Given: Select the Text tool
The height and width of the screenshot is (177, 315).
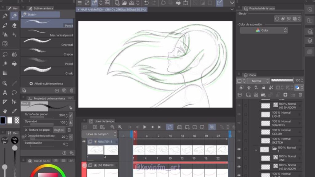Looking at the screenshot, I should point(5,92).
